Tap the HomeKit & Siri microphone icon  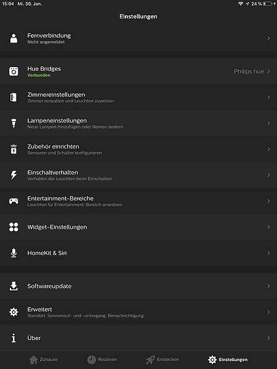14,253
